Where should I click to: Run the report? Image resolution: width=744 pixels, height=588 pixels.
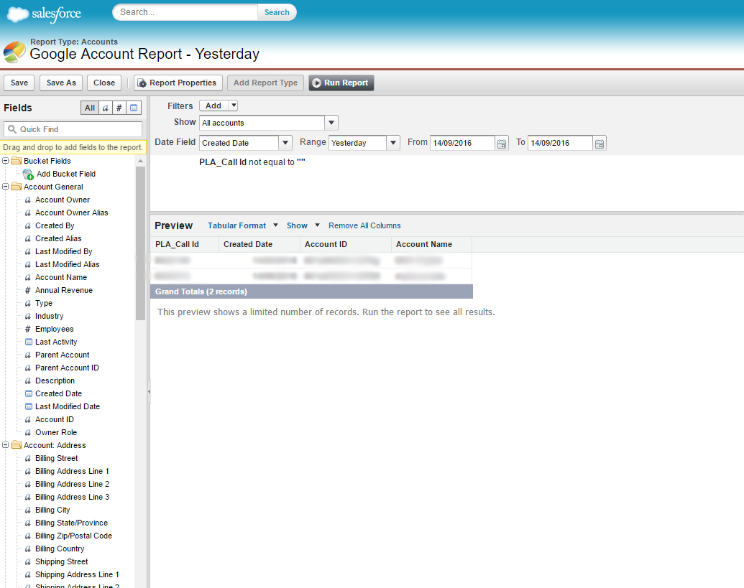[341, 83]
